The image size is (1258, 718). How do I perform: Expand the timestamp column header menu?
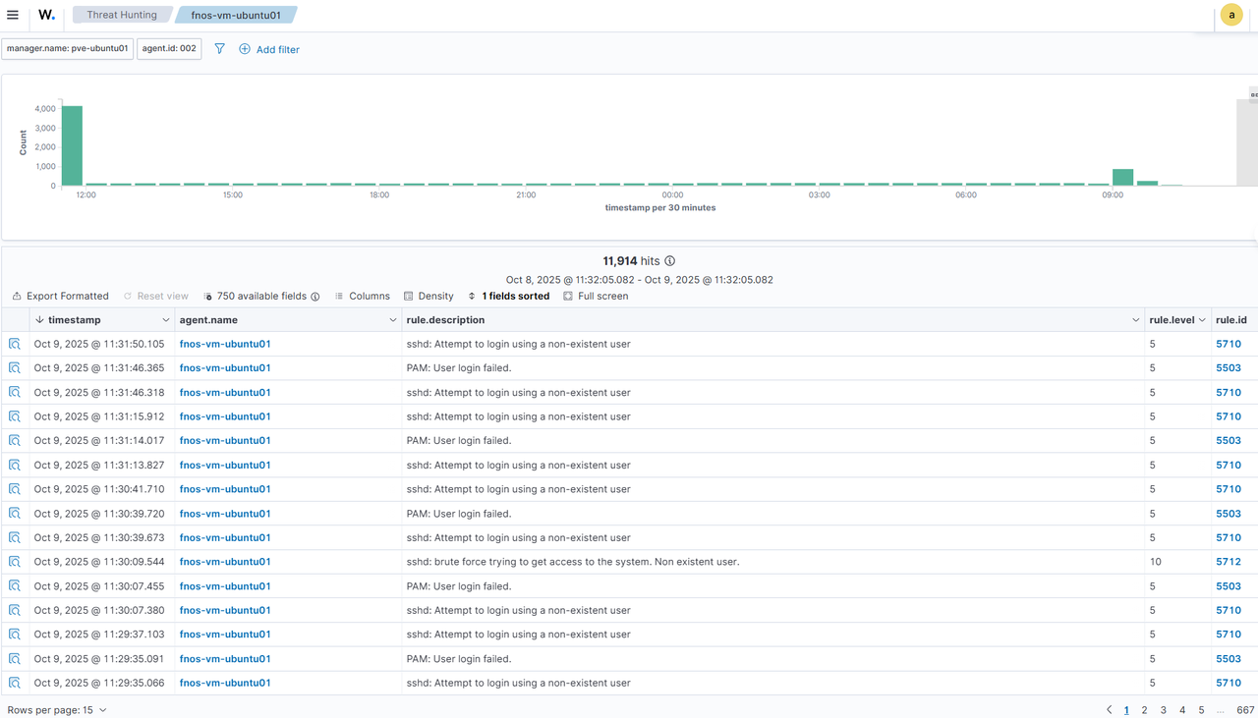165,320
